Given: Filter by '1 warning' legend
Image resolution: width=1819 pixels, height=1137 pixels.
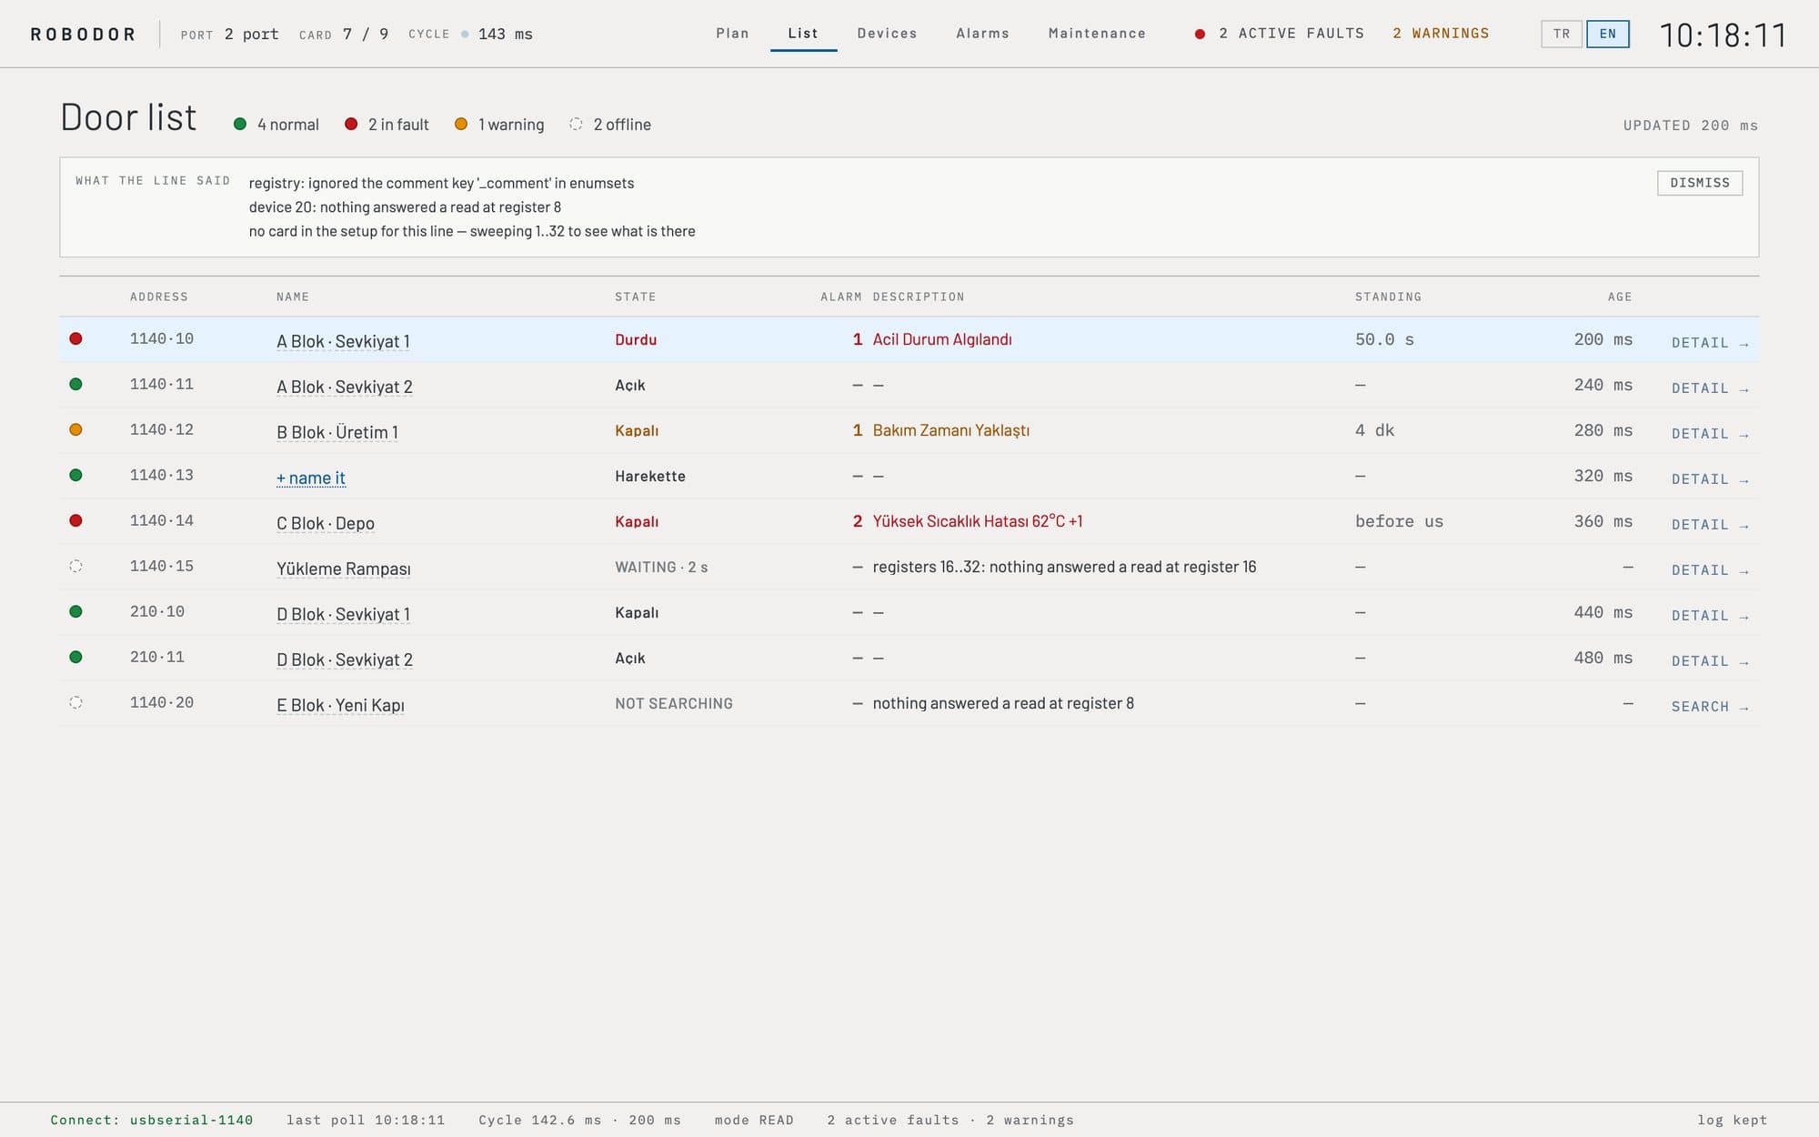Looking at the screenshot, I should tap(499, 125).
